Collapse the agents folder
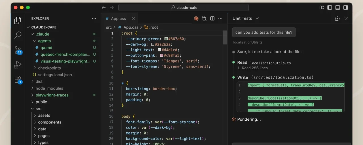Screen dimensions: 363x145 (x=35, y=41)
